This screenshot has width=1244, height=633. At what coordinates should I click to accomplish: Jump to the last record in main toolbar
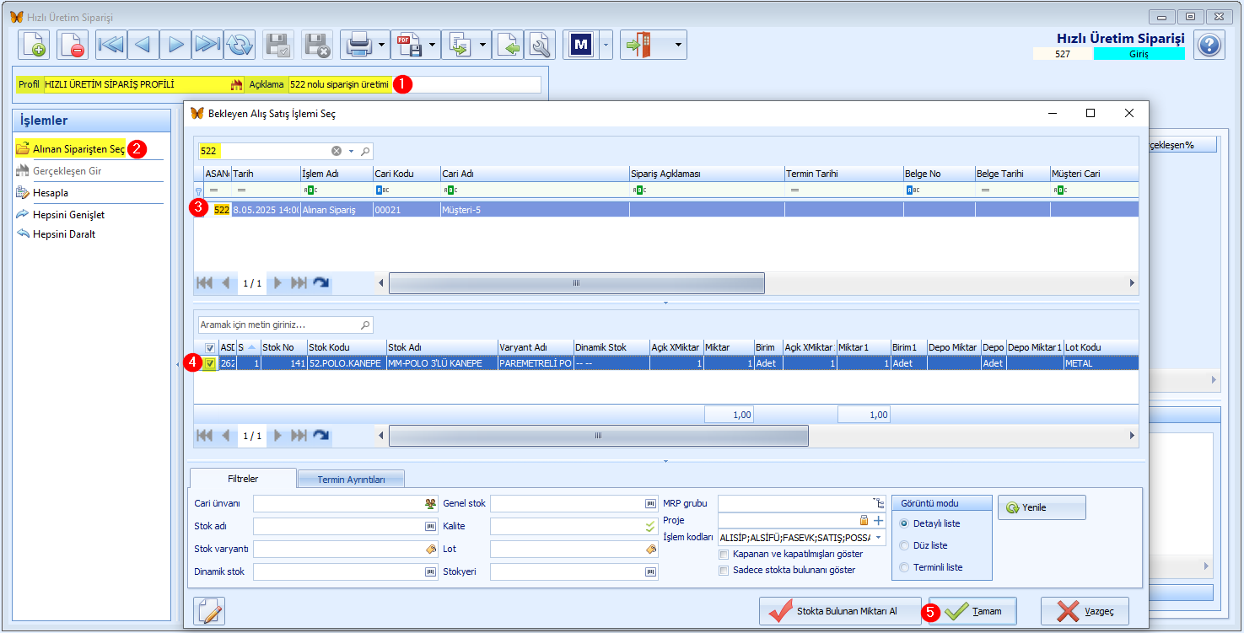[207, 45]
